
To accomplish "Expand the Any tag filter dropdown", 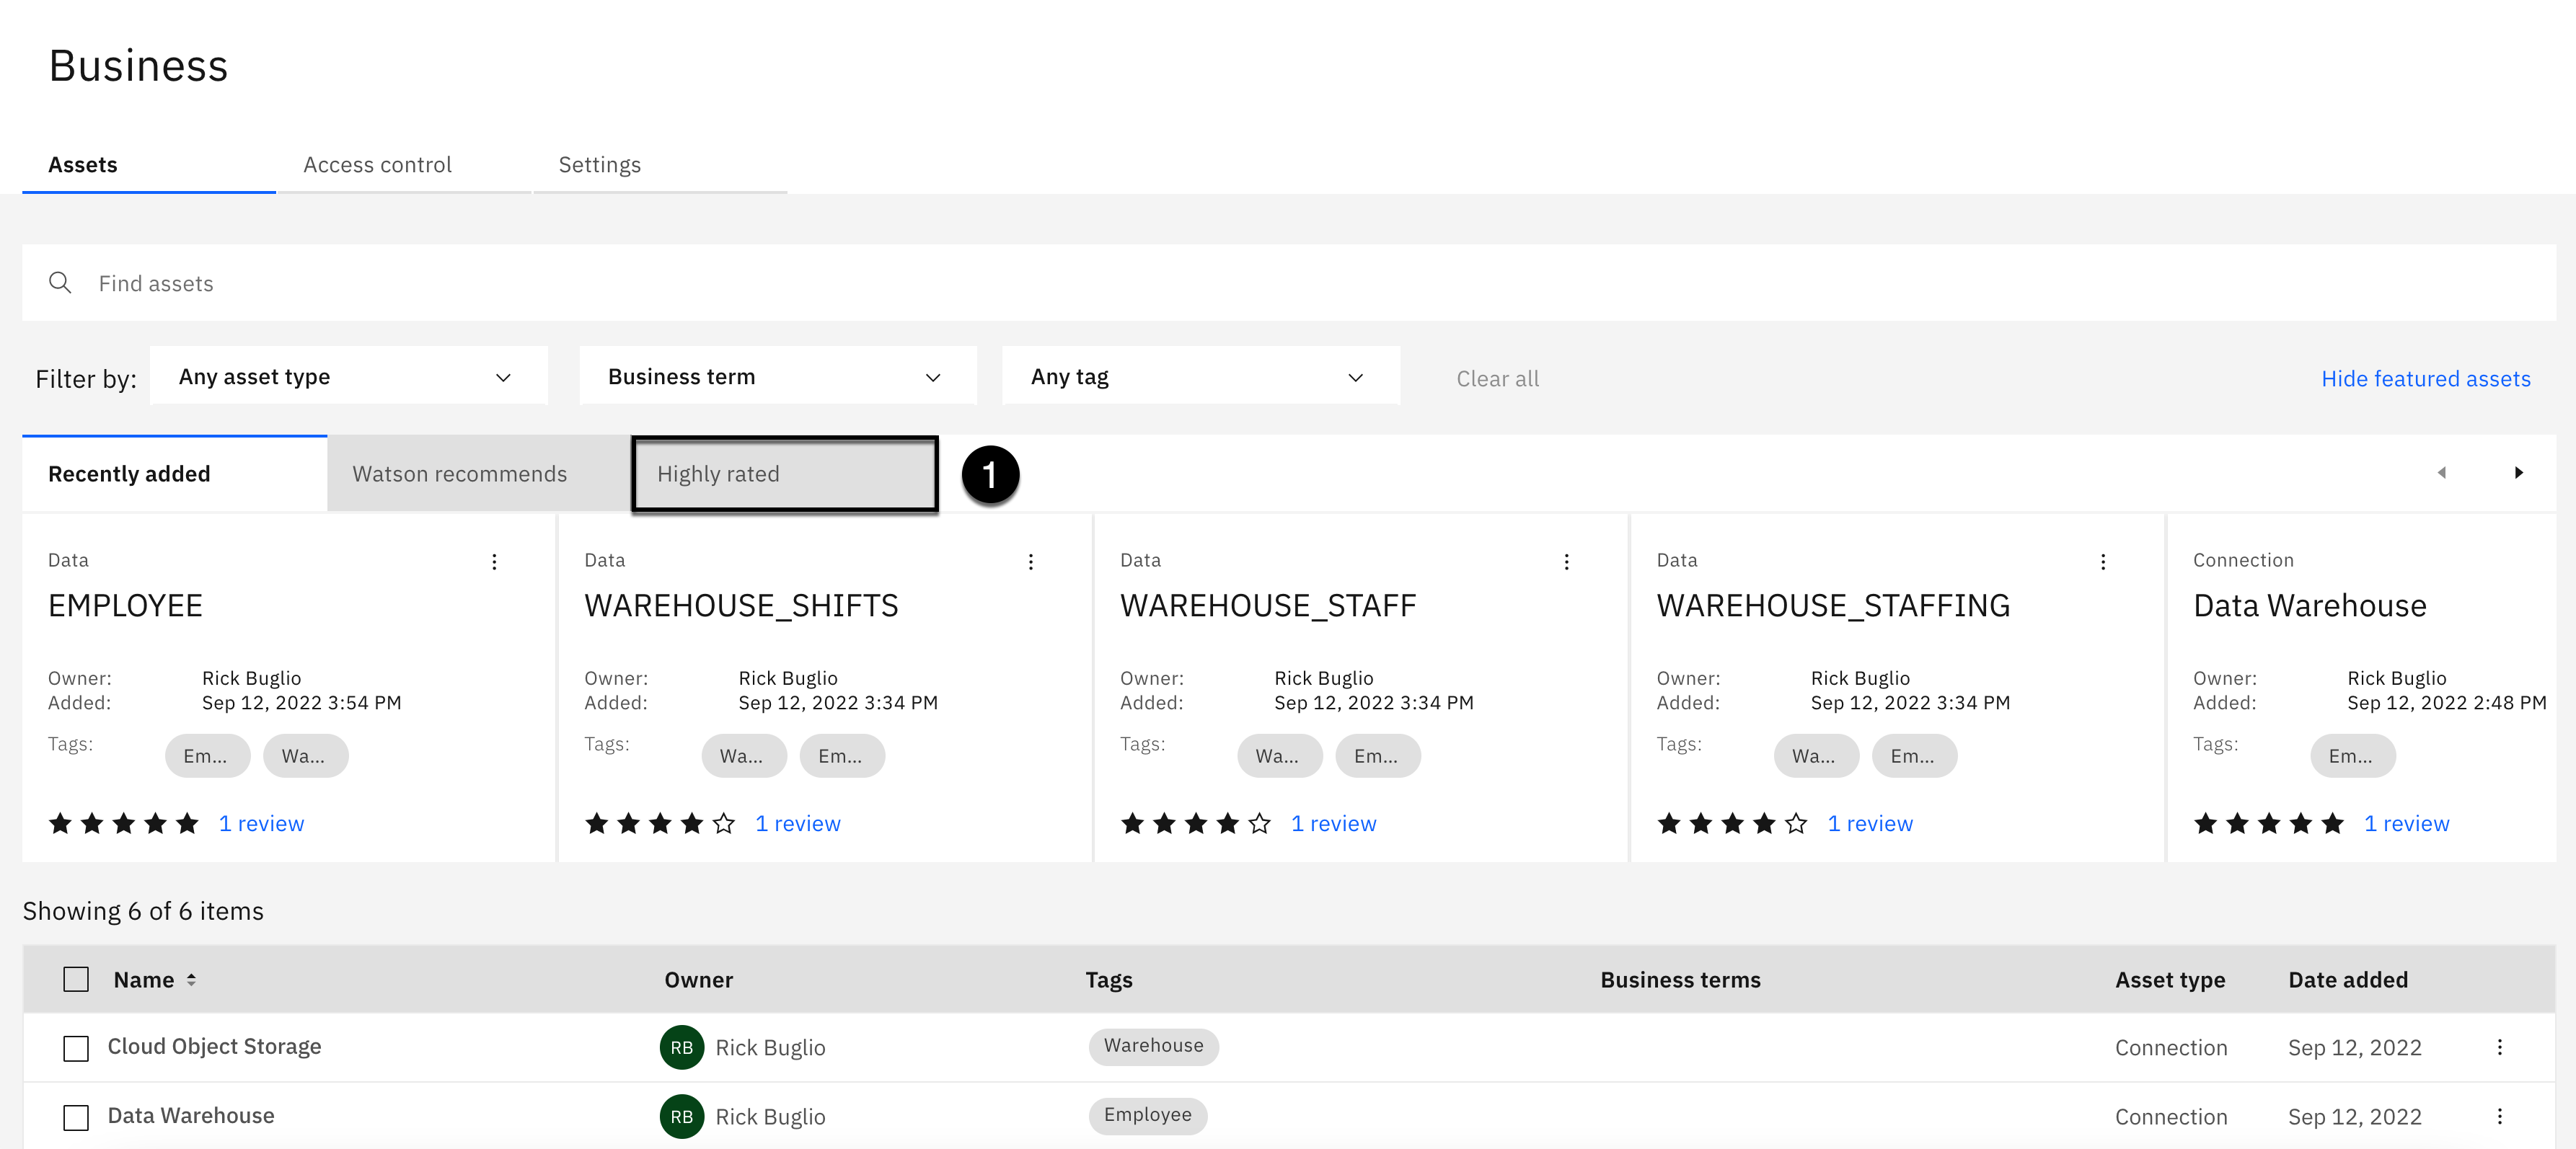I will (1199, 377).
